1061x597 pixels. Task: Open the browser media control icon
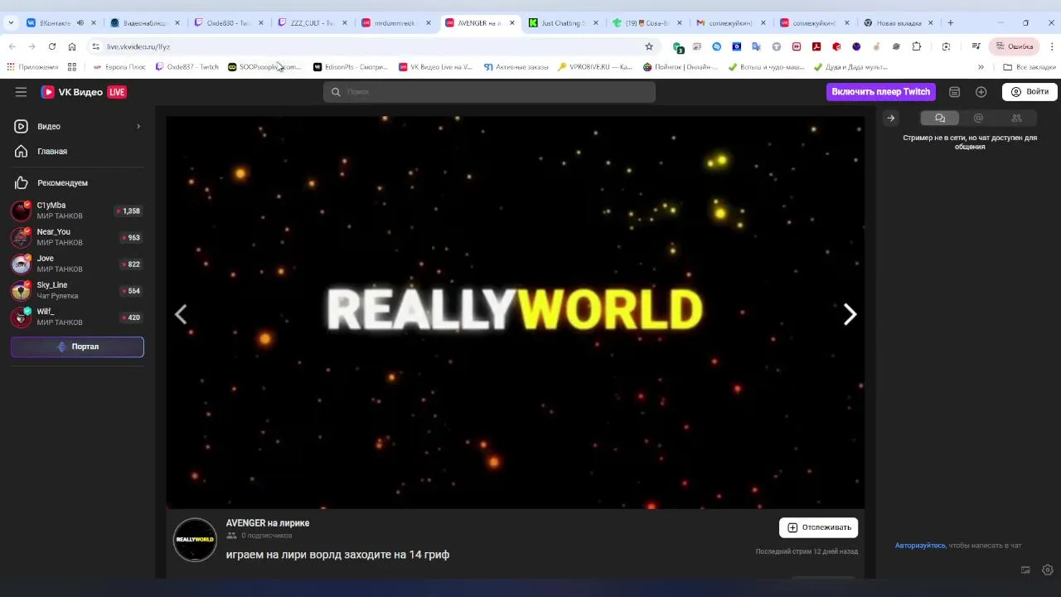[976, 46]
